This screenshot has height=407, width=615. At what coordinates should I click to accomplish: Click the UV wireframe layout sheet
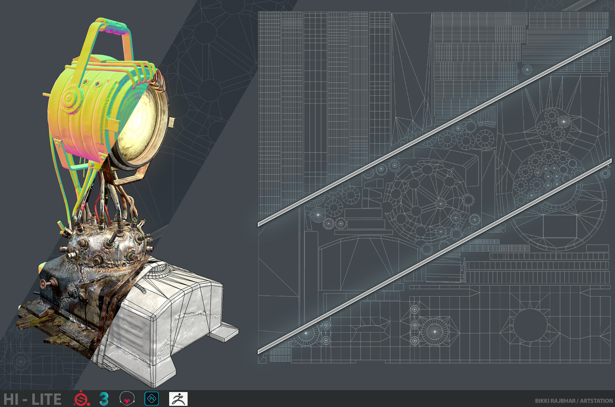[434, 188]
